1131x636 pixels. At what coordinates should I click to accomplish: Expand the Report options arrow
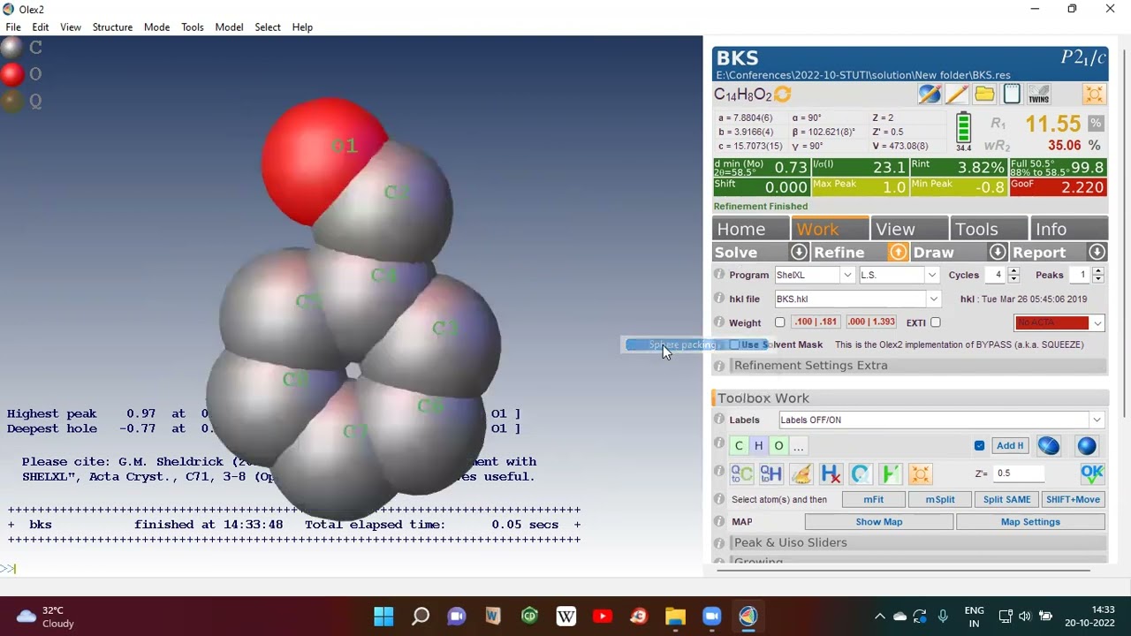(x=1097, y=253)
